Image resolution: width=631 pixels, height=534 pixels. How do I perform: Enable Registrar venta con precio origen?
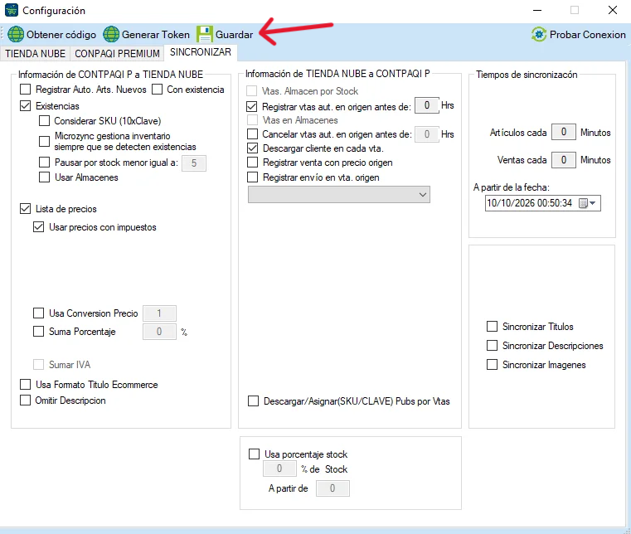coord(252,163)
